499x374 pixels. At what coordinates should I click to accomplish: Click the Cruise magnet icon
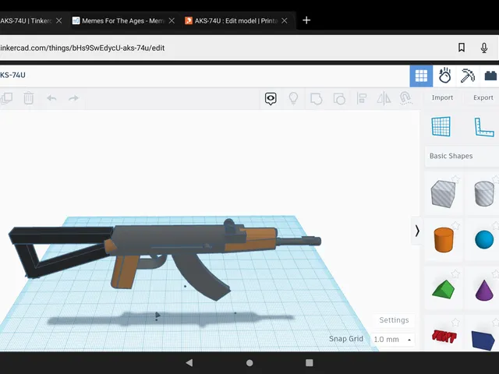[x=405, y=99]
